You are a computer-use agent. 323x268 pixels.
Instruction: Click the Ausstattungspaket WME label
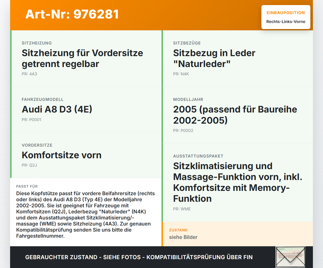click(x=182, y=209)
